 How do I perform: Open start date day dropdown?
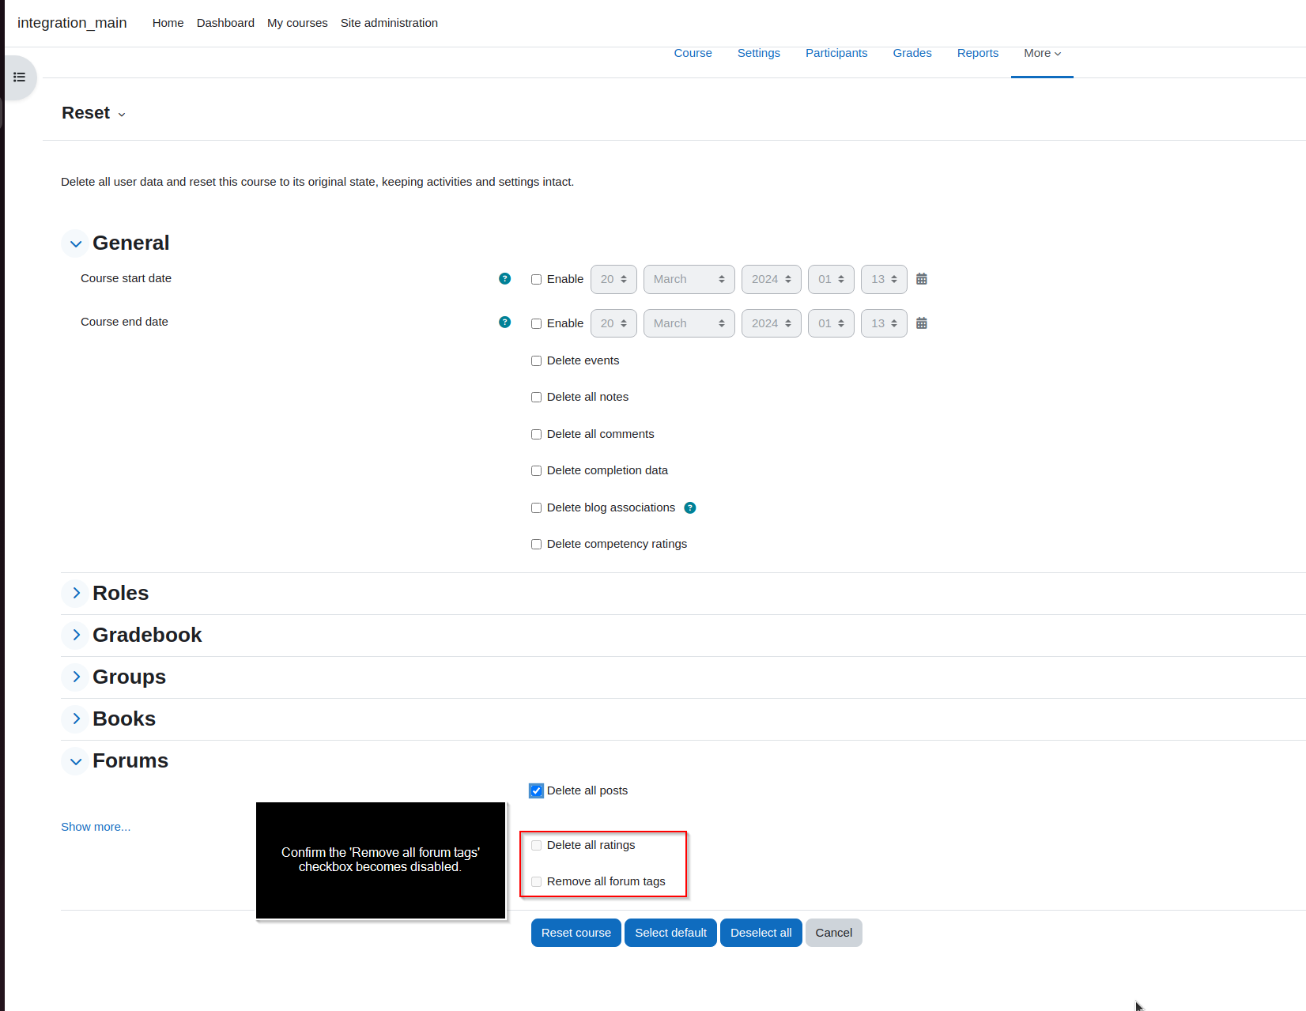pyautogui.click(x=613, y=279)
